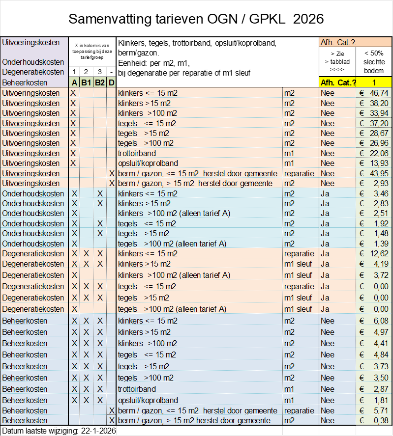Click column header A
The height and width of the screenshot is (436, 393).
[x=74, y=82]
